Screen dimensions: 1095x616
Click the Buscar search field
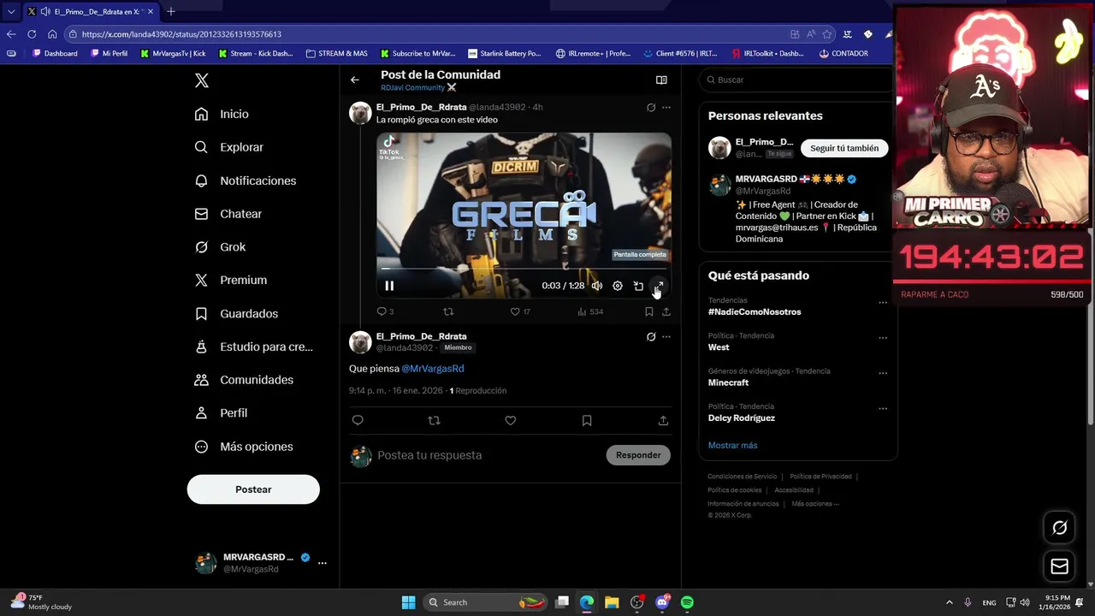point(797,80)
